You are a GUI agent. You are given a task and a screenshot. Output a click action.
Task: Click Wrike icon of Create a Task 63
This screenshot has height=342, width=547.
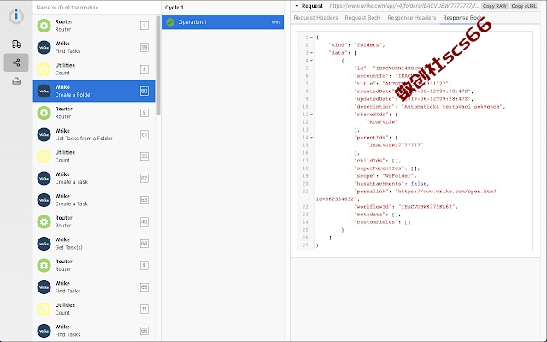coord(44,200)
